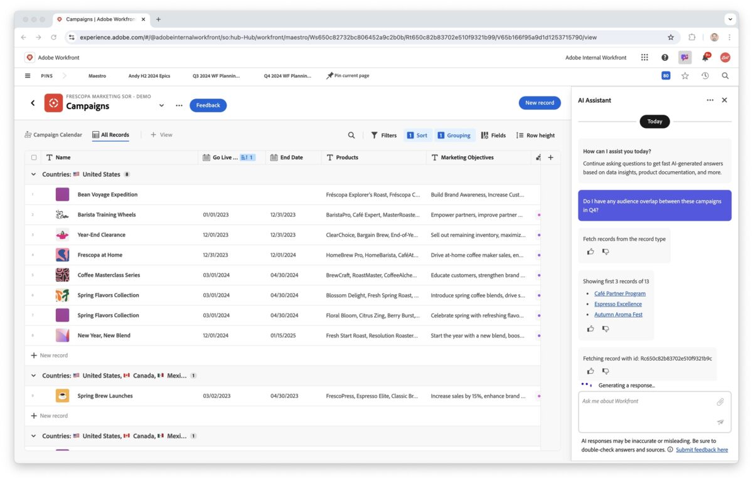
Task: Click the search magnifier in the table toolbar
Action: [x=351, y=135]
